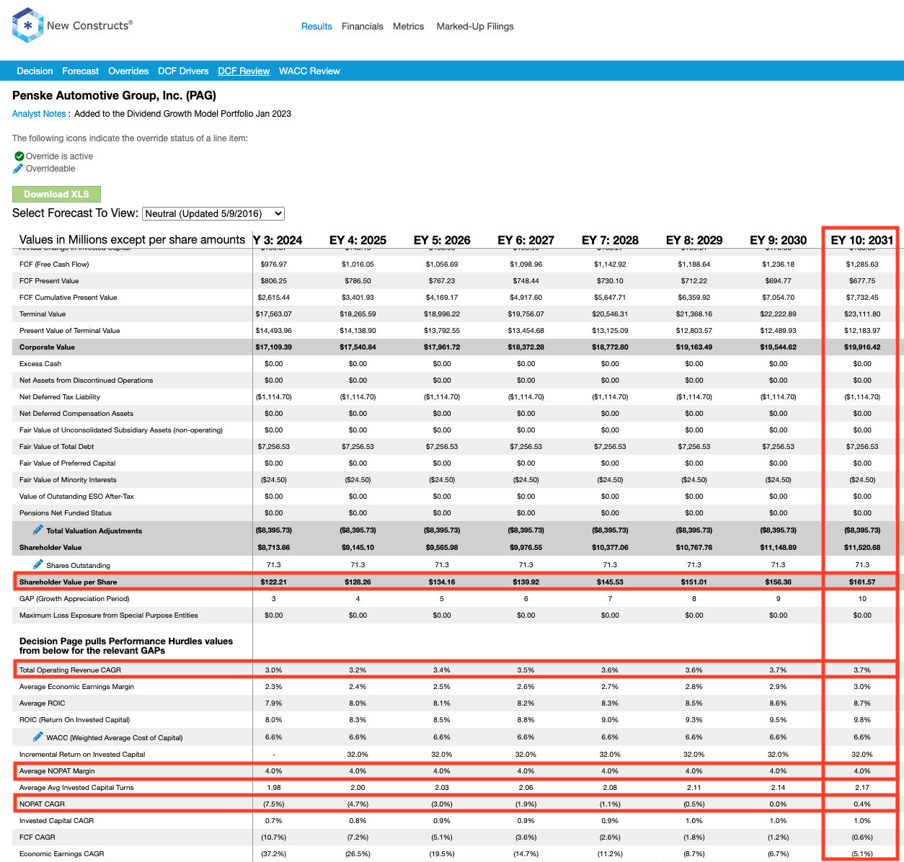Click FCF CAGR (10.7%) cell
The image size is (904, 862).
tap(274, 837)
